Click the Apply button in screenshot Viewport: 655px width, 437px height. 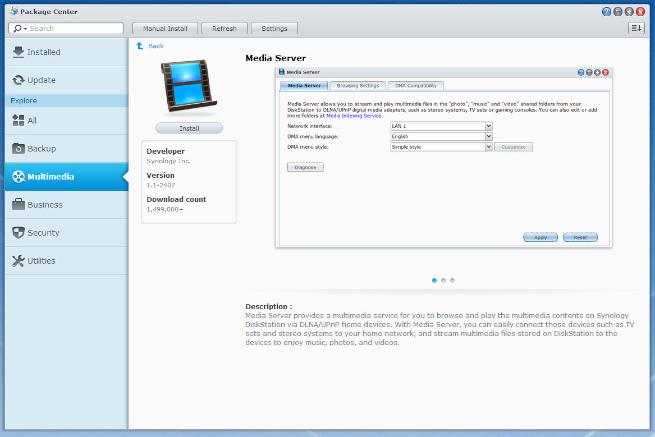pyautogui.click(x=541, y=237)
